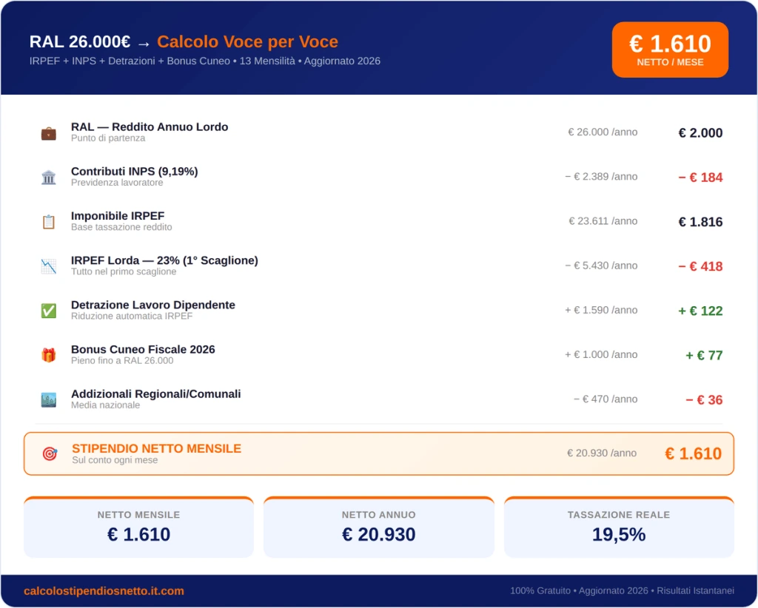Screen dimensions: 758x608
Task: Click the Calcolo Voce per Voce heading
Action: [247, 41]
